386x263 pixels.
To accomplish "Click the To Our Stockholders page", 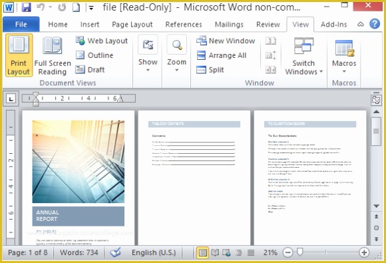I will coord(310,178).
